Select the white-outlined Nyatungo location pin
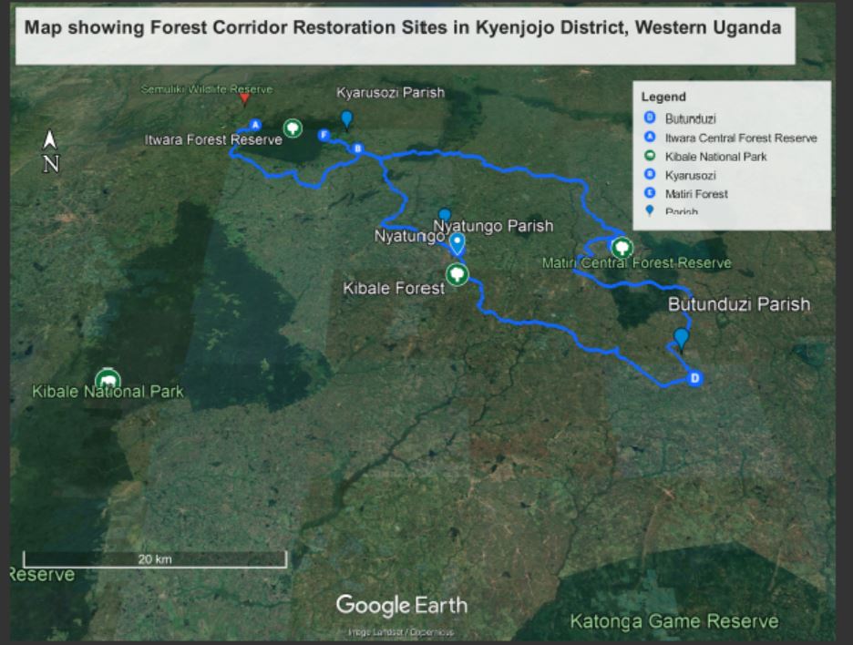Screen dimensions: 853x645 coord(457,243)
